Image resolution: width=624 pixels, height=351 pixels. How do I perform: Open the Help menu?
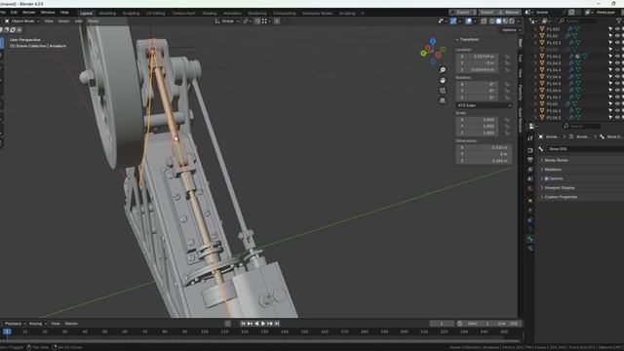coord(64,13)
